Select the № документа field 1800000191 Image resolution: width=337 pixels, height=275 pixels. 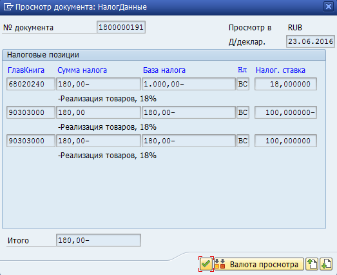coord(121,27)
